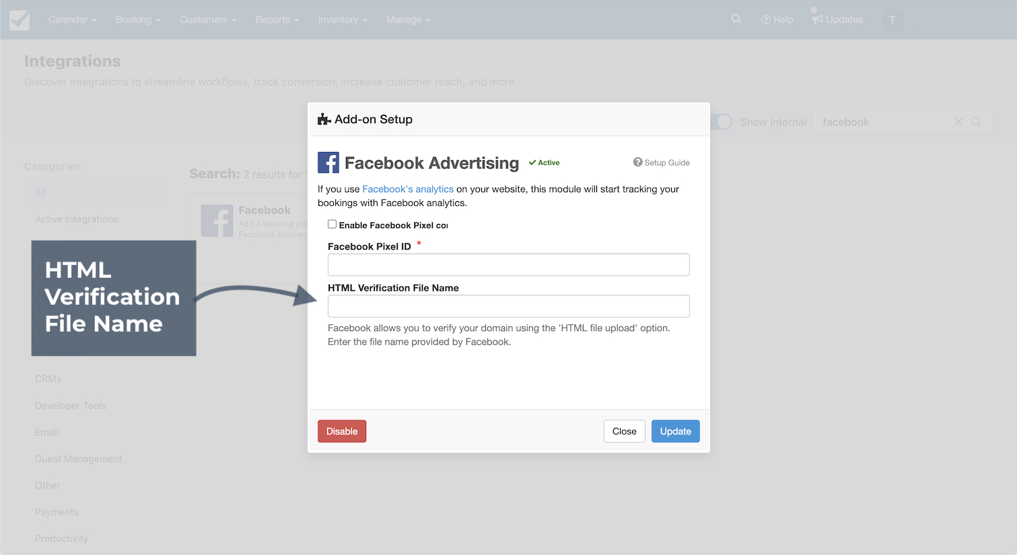Expand the Calendar menu
The width and height of the screenshot is (1017, 555).
coord(73,20)
